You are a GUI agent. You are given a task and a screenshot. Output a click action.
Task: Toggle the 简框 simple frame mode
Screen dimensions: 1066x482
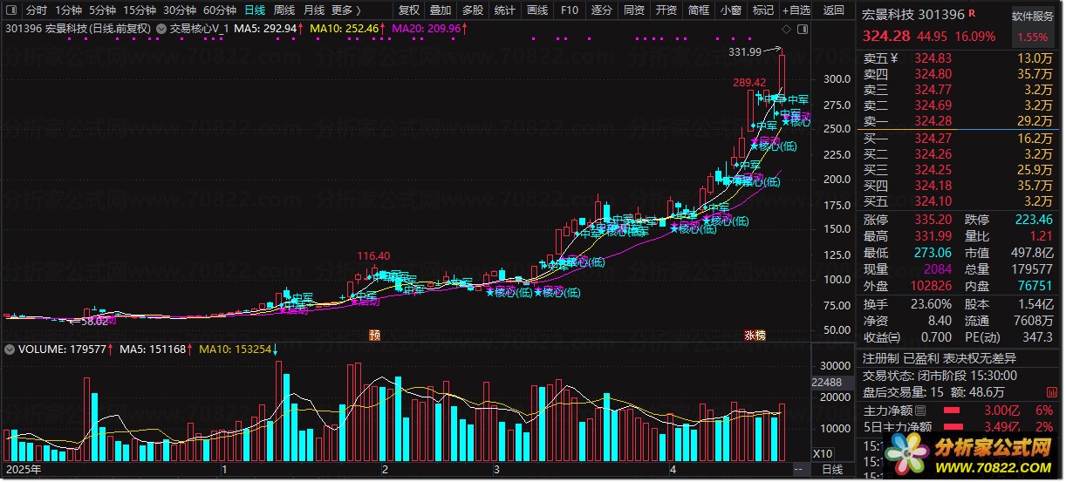coord(699,10)
